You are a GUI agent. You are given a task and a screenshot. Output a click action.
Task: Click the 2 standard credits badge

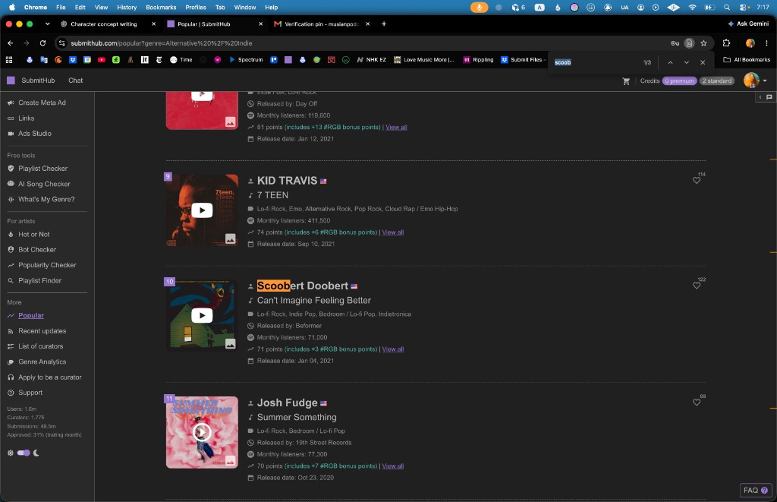coord(716,81)
